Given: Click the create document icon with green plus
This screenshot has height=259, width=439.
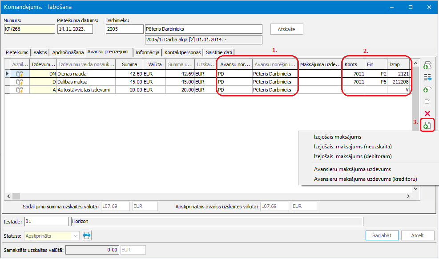Looking at the screenshot, I should (x=427, y=125).
